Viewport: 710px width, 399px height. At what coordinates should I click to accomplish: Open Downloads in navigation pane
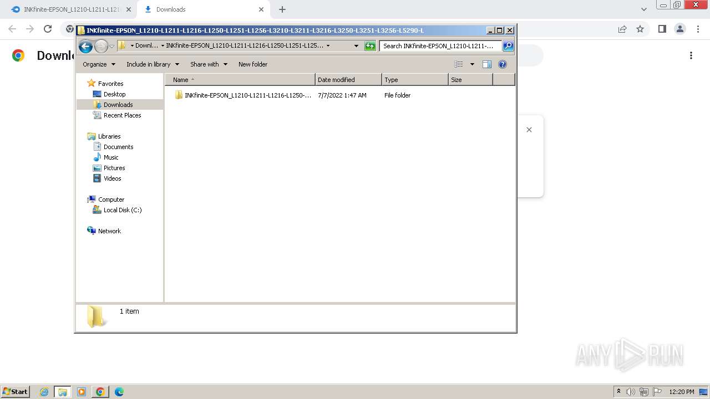118,105
